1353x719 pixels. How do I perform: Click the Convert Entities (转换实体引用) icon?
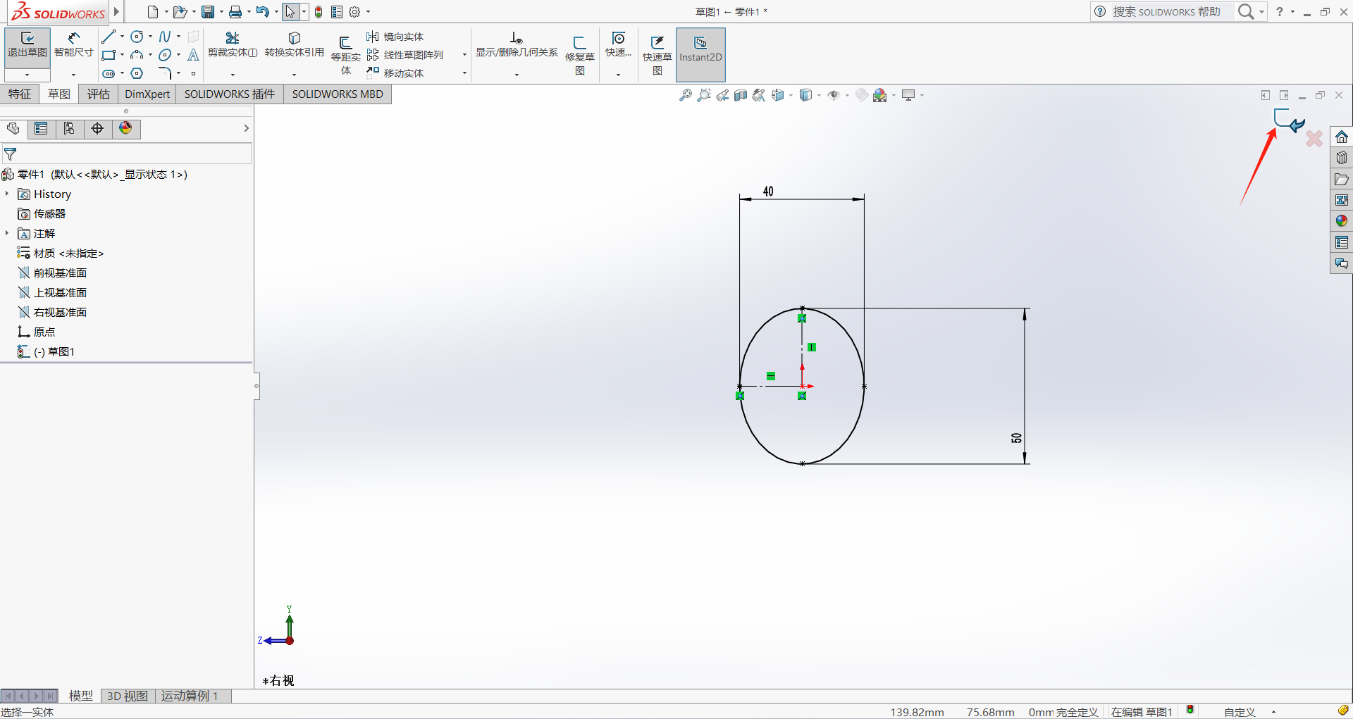tap(295, 44)
